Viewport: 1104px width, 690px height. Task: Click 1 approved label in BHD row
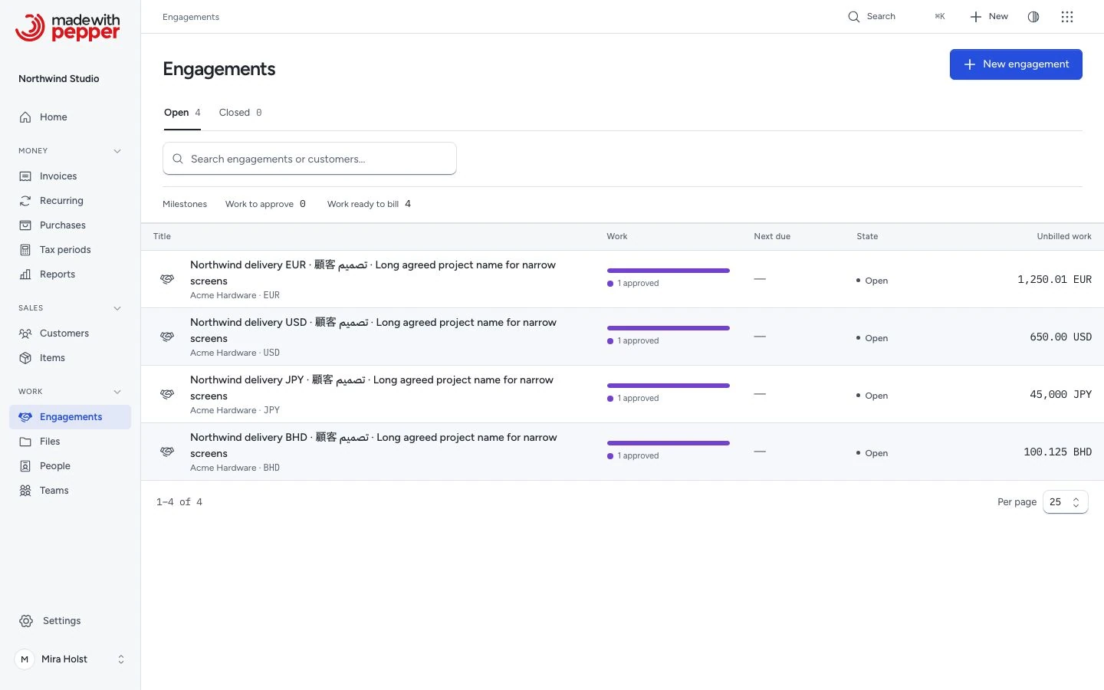click(x=633, y=456)
